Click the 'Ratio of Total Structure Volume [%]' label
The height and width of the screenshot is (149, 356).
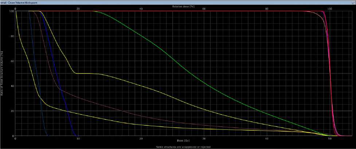pyautogui.click(x=2, y=74)
